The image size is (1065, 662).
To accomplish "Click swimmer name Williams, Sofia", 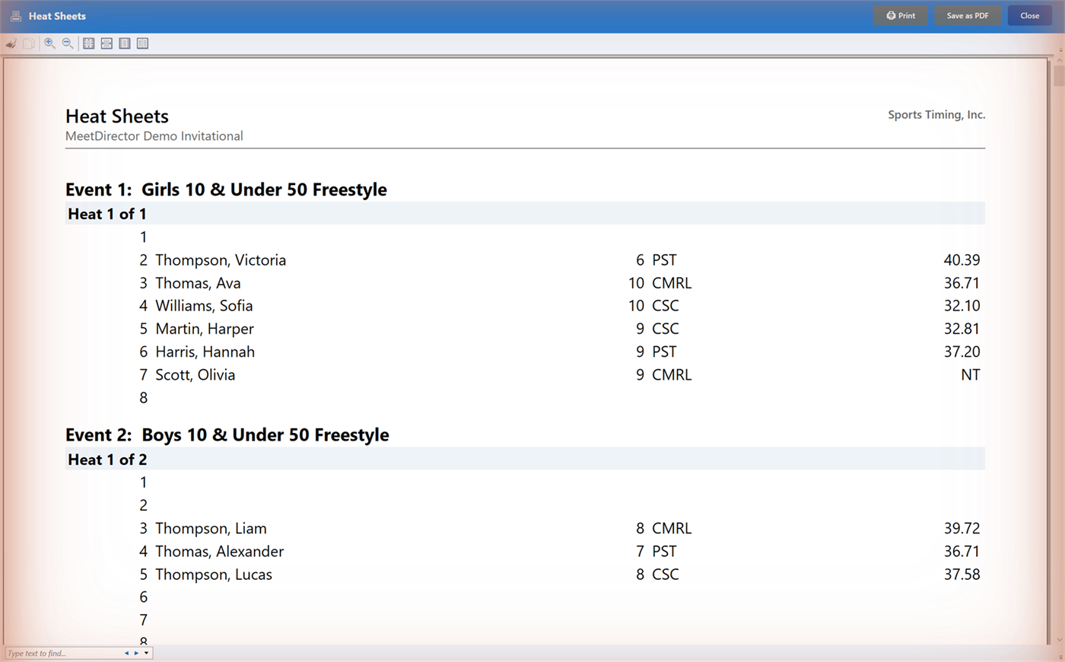I will pos(204,306).
